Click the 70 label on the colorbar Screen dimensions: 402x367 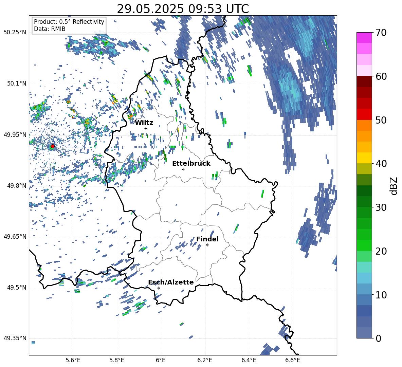(x=381, y=33)
